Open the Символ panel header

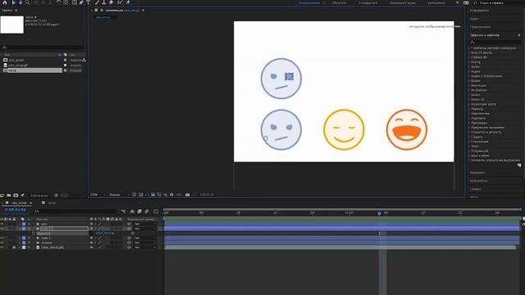[476, 189]
